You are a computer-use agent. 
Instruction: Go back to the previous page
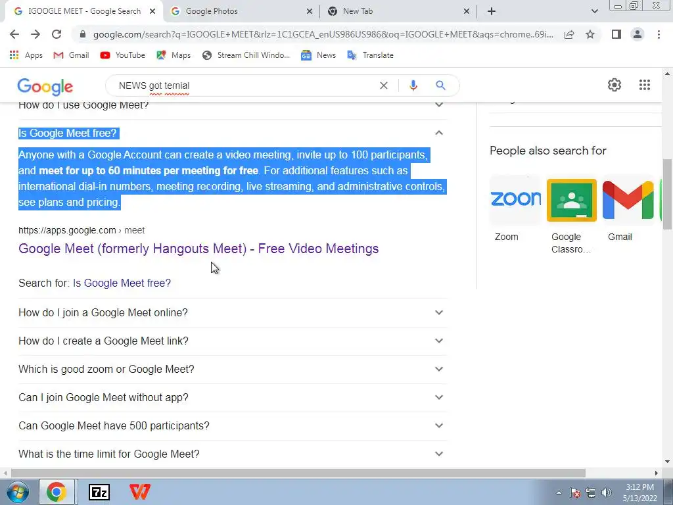(14, 34)
